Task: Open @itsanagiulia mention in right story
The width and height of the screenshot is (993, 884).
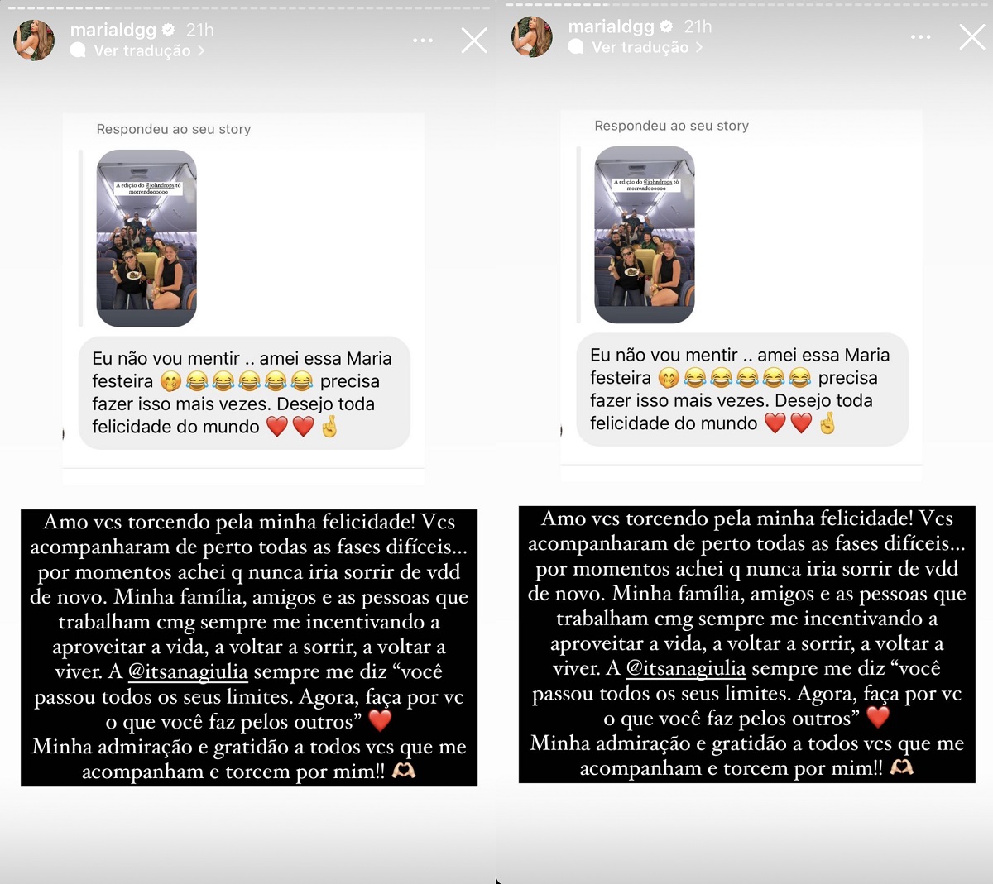Action: 686,669
